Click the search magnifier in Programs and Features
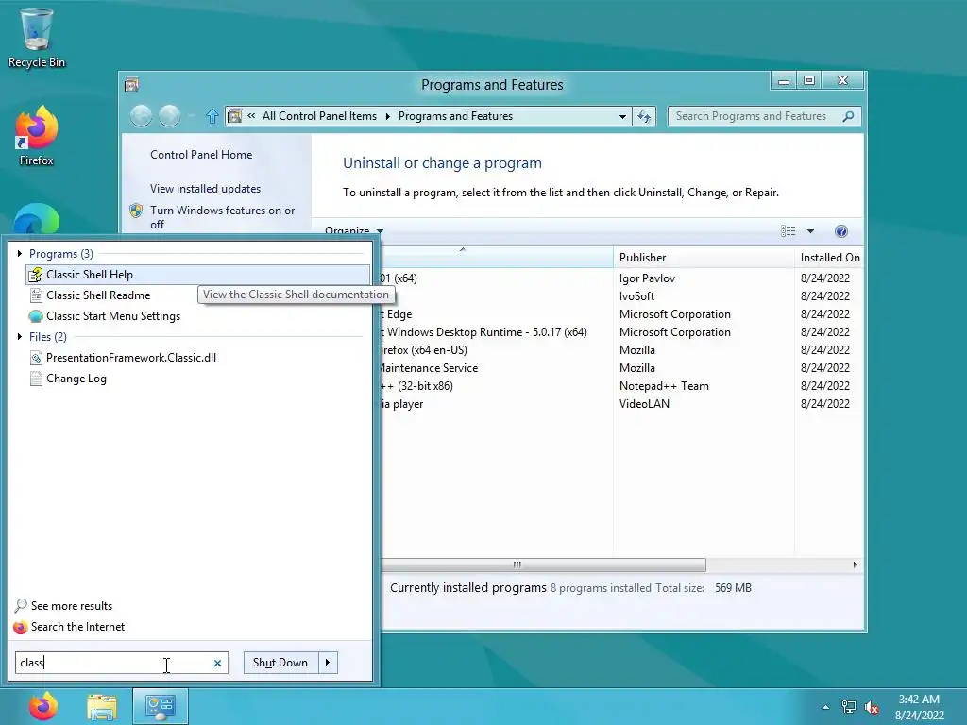The height and width of the screenshot is (725, 967). click(x=849, y=116)
